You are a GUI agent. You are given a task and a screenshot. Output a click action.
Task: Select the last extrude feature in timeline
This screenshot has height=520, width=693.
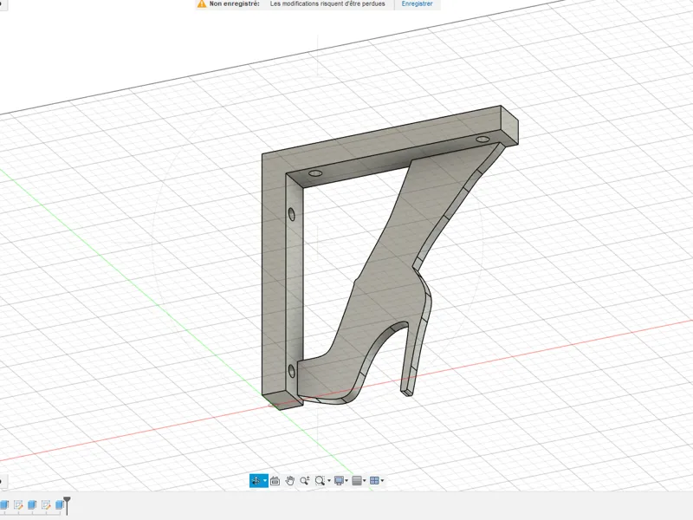59,504
